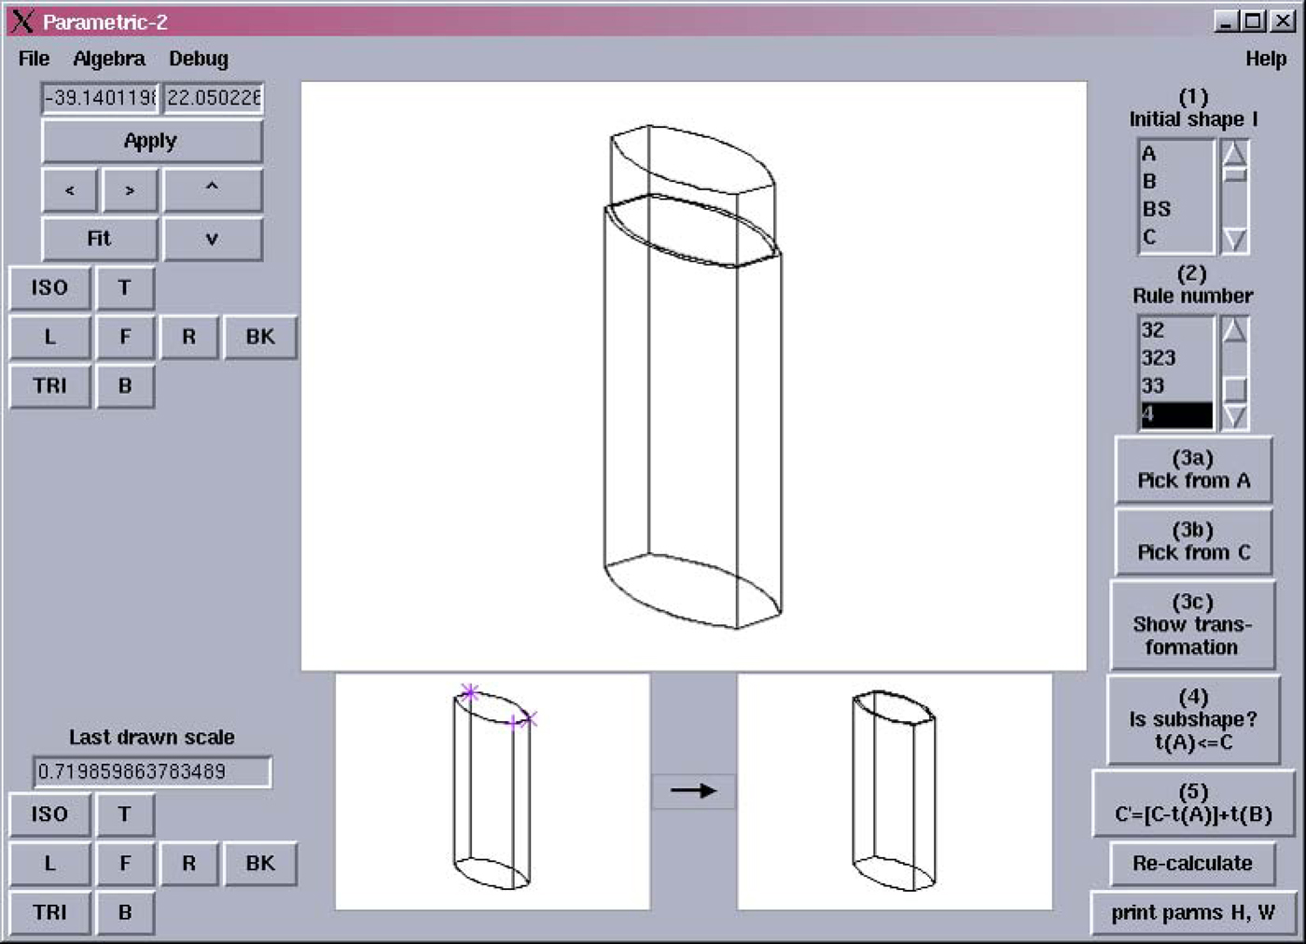Pan view left with the < arrow
Image resolution: width=1306 pixels, height=944 pixels.
[x=70, y=190]
